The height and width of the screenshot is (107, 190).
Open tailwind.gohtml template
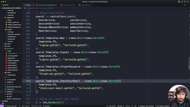[12, 70]
